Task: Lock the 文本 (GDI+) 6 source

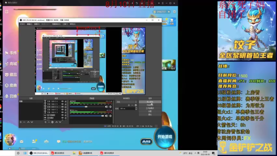Action: [65, 101]
